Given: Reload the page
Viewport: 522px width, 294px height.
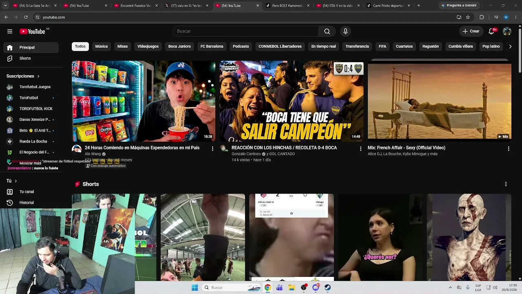Looking at the screenshot, I should tap(26, 17).
